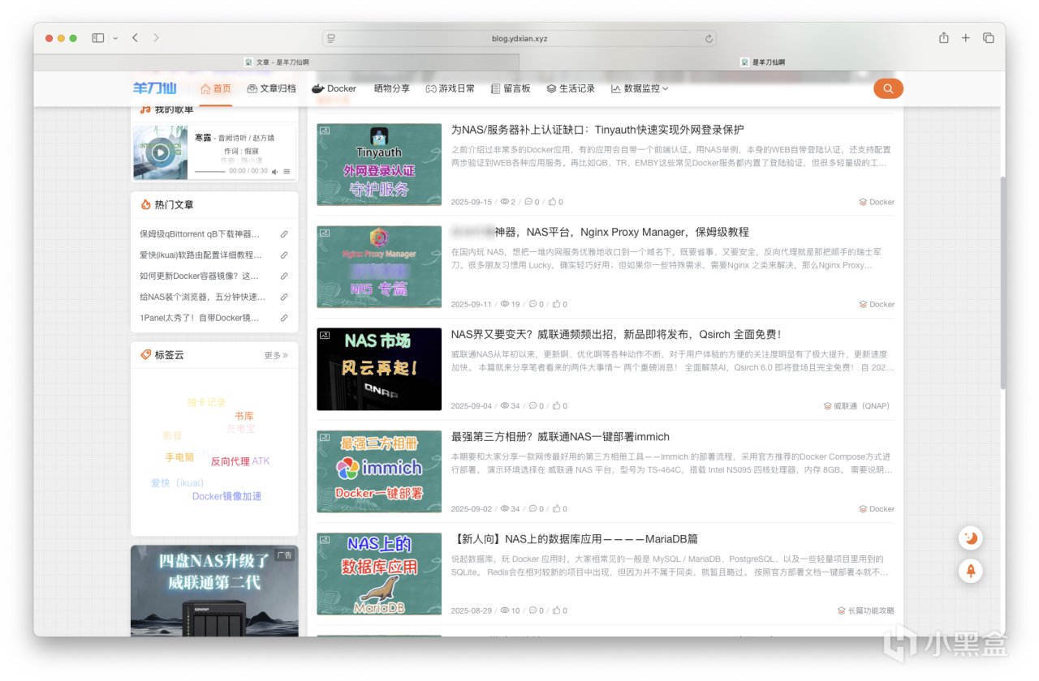Open the Nginx Proxy Manager article thumbnail
Screen dimensions: 1039x681
379,267
